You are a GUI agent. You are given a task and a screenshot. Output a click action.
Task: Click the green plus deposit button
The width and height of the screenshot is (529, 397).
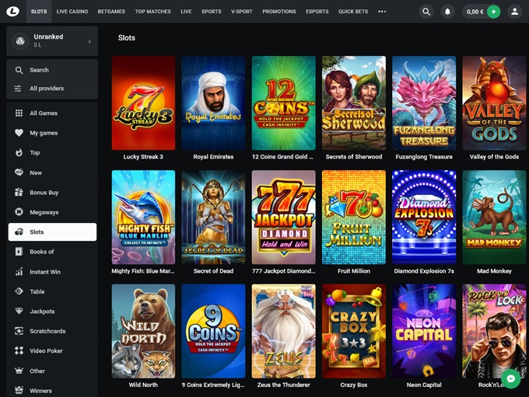coord(493,12)
